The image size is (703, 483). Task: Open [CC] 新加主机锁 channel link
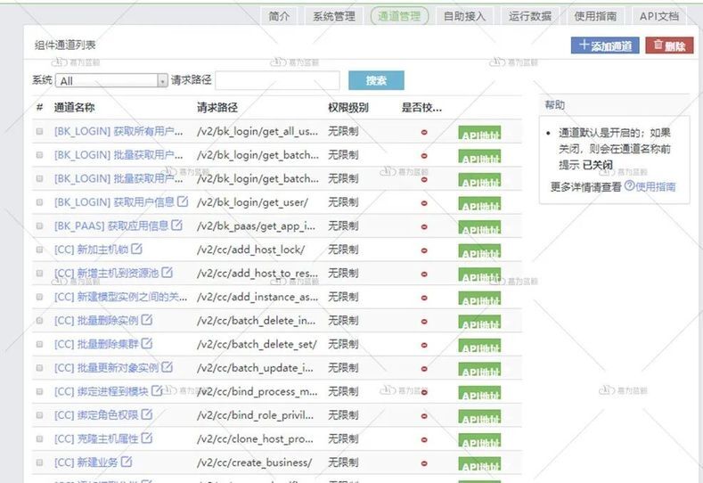point(92,250)
